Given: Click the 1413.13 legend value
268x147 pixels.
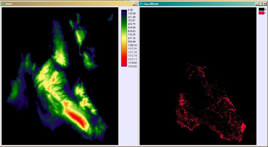Looking at the screenshot, I should coord(132,59).
